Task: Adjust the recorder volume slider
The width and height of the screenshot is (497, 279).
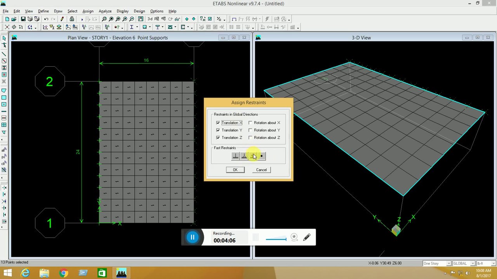Action: pyautogui.click(x=276, y=239)
